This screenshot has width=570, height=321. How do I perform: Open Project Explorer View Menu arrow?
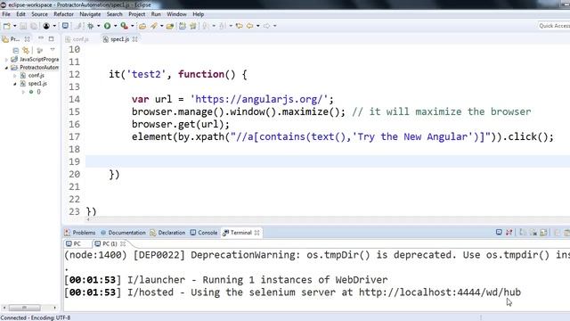53,50
